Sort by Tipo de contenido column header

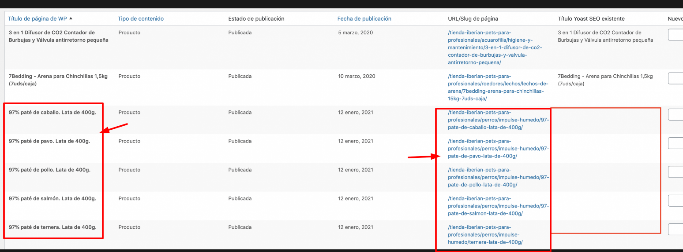pos(141,18)
